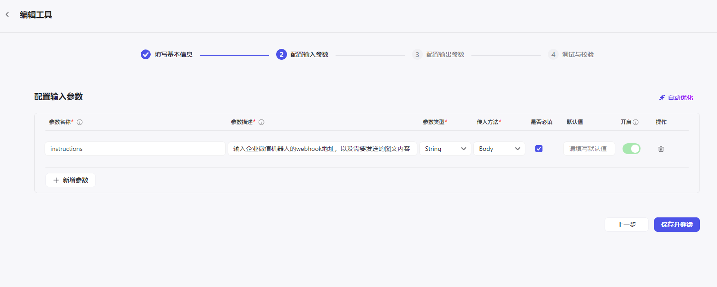Open step label 填写基本信息
The image size is (717, 287).
[x=174, y=54]
